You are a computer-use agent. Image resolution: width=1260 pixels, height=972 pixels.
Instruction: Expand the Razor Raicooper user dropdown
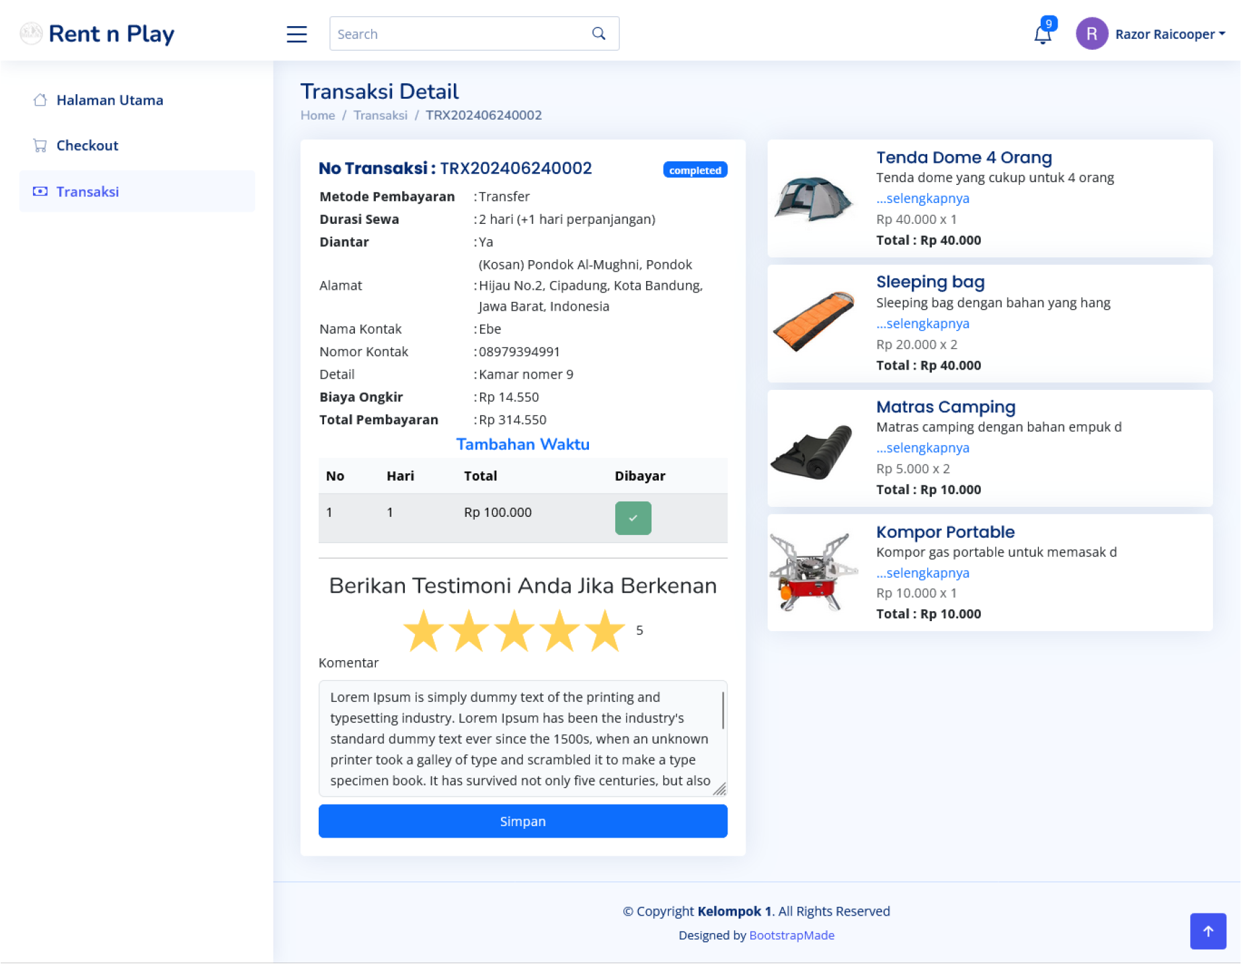tap(1170, 34)
